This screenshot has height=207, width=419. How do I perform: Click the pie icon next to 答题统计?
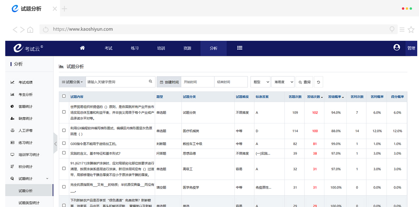(x=12, y=106)
